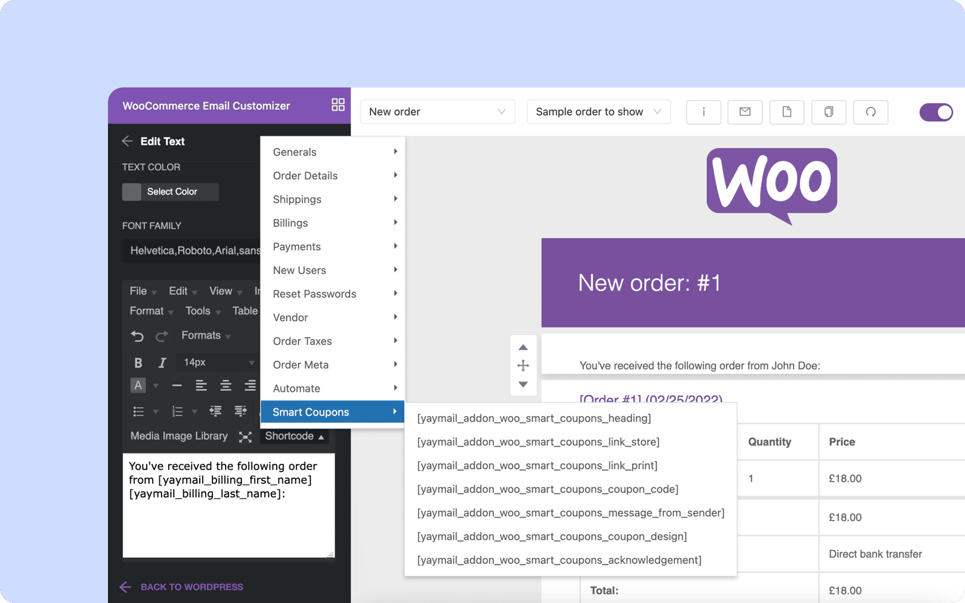Screen dimensions: 965x603
Task: Open the Tools menu
Action: [x=203, y=311]
